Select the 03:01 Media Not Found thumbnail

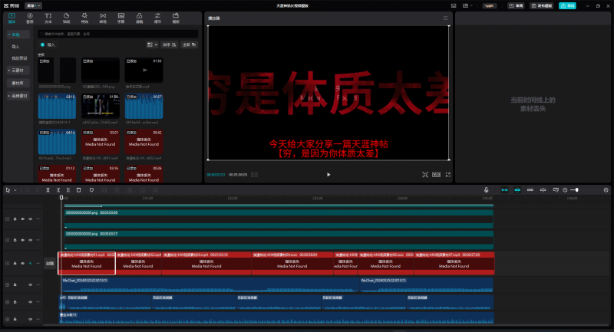pos(101,142)
